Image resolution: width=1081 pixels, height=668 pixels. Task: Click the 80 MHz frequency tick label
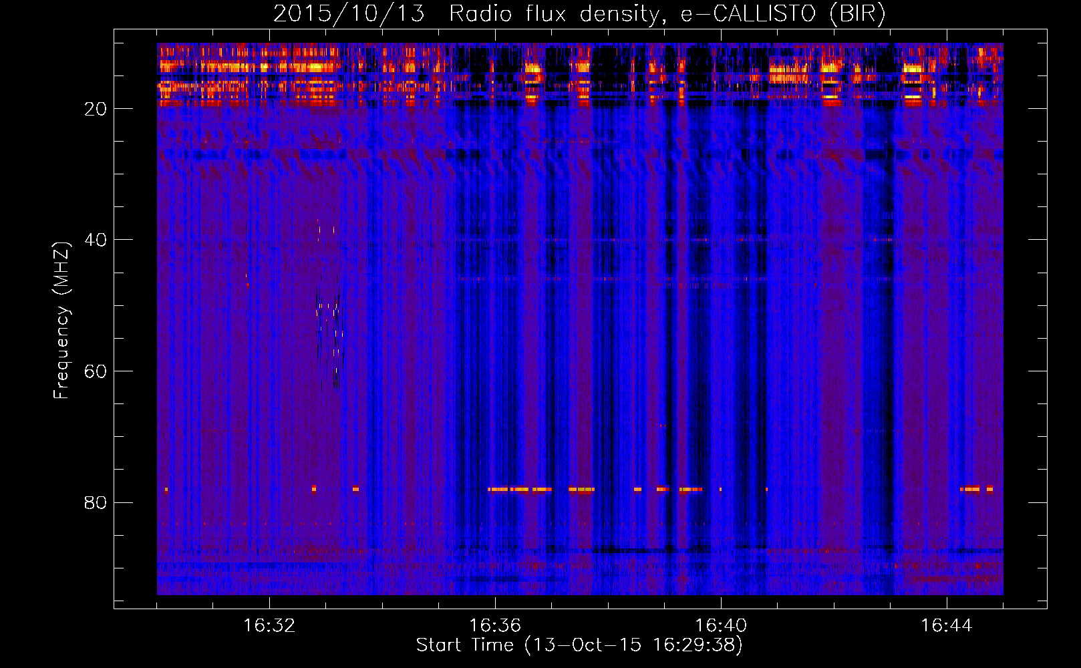[96, 503]
